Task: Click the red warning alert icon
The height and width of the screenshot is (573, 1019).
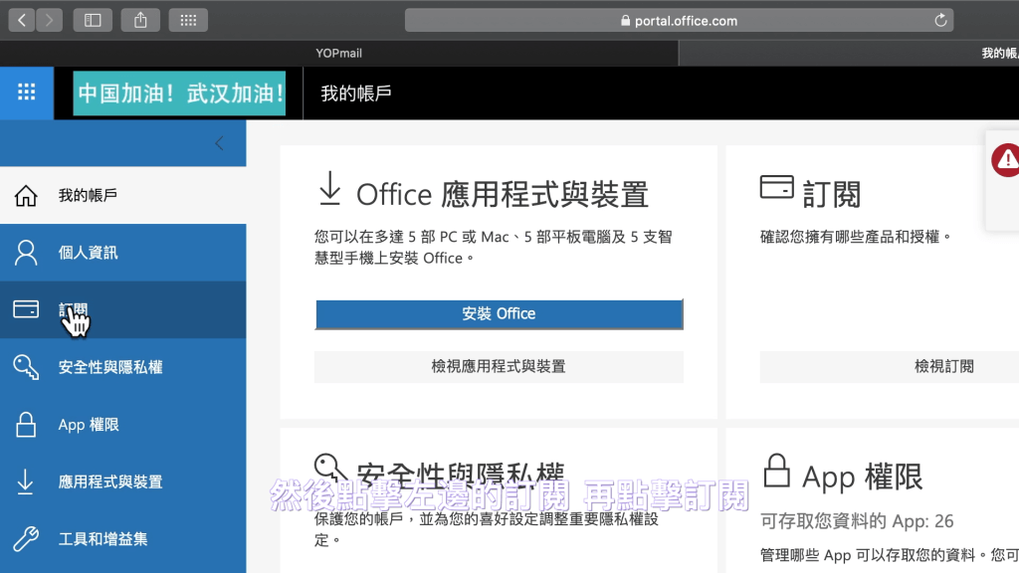Action: click(1006, 160)
